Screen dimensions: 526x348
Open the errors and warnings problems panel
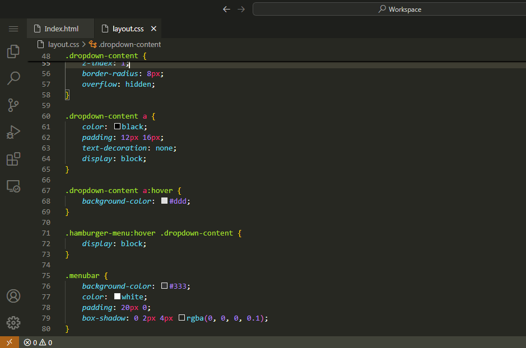pos(38,342)
